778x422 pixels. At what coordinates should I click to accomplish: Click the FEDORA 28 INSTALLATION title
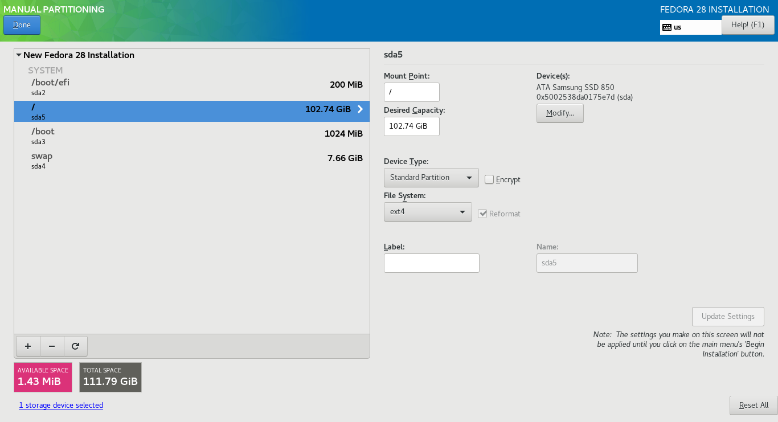point(715,10)
